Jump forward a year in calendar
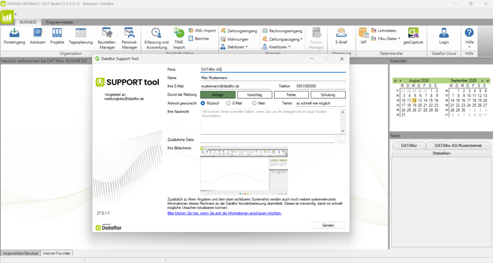493x263 pixels. 487,81
